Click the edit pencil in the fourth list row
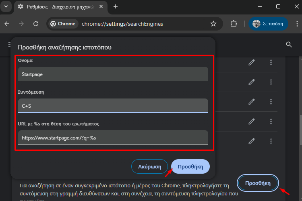 pyautogui.click(x=252, y=121)
